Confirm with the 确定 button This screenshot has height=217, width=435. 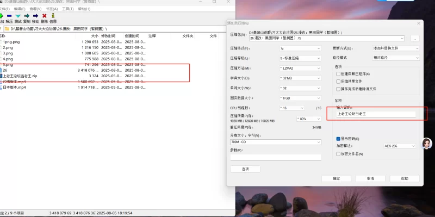336,178
